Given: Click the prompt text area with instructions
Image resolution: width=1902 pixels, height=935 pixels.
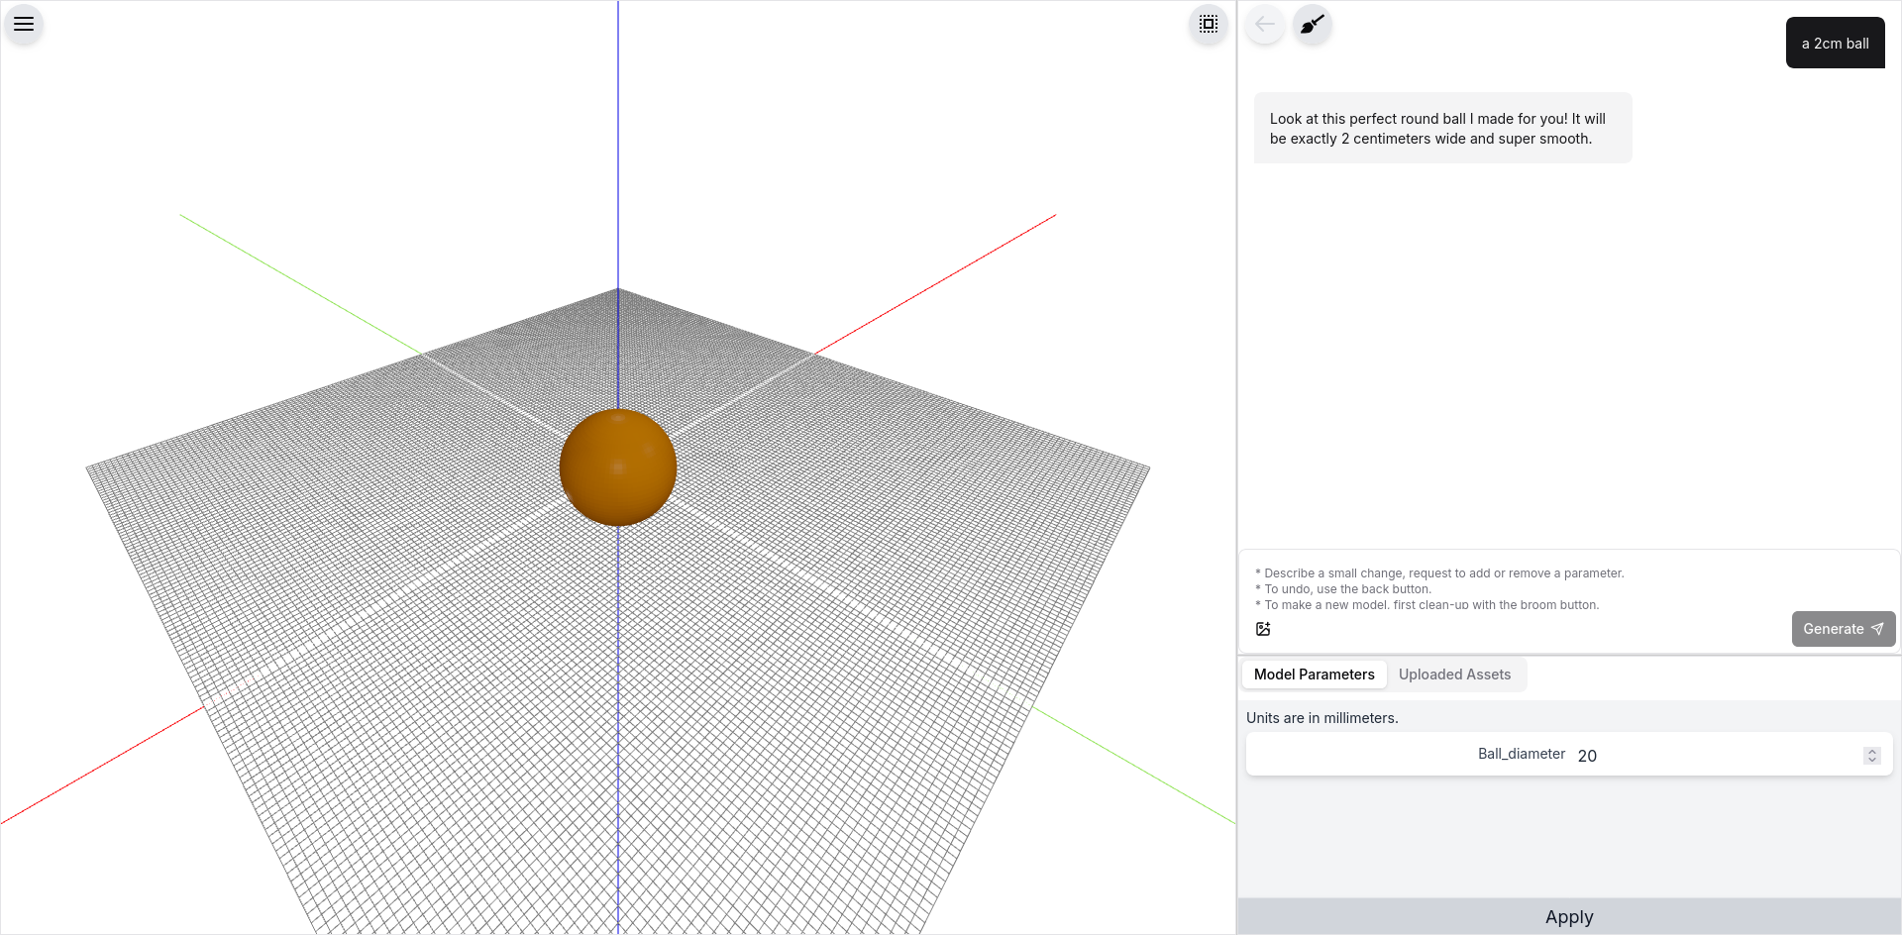Looking at the screenshot, I should click(1569, 588).
